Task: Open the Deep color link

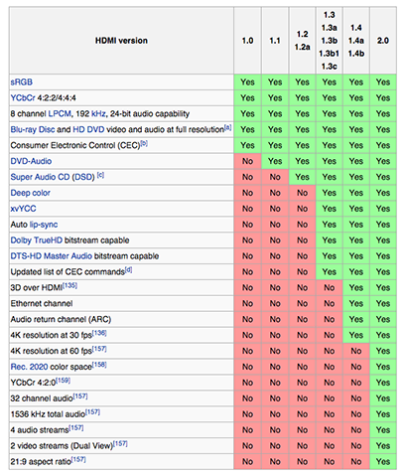Action: point(31,193)
